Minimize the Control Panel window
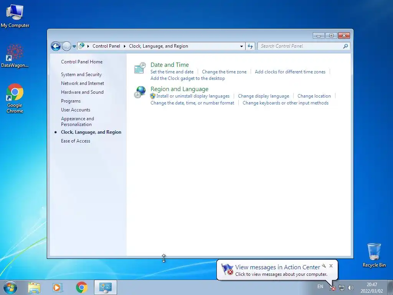Screen dimensions: 393x295 (319, 36)
